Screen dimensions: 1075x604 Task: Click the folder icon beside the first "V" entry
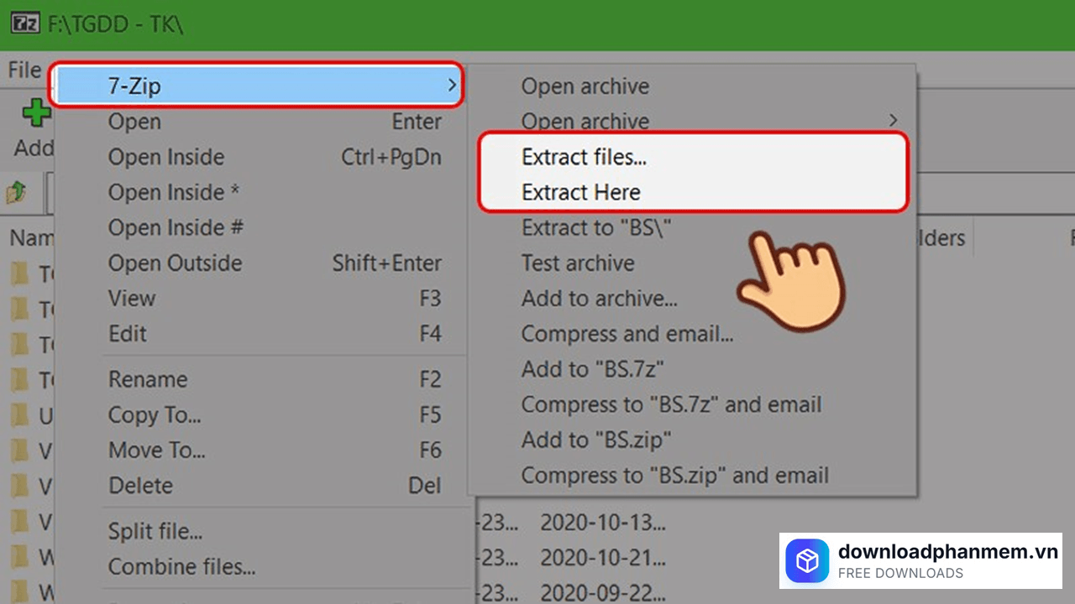tap(18, 450)
